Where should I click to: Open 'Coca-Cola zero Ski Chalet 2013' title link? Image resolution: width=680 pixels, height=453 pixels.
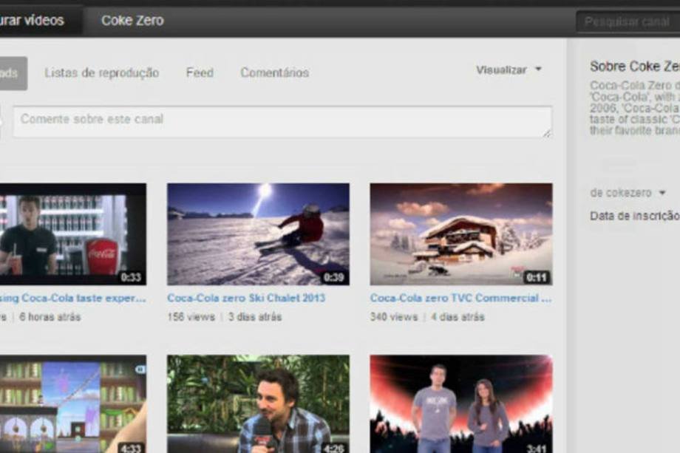pyautogui.click(x=245, y=299)
